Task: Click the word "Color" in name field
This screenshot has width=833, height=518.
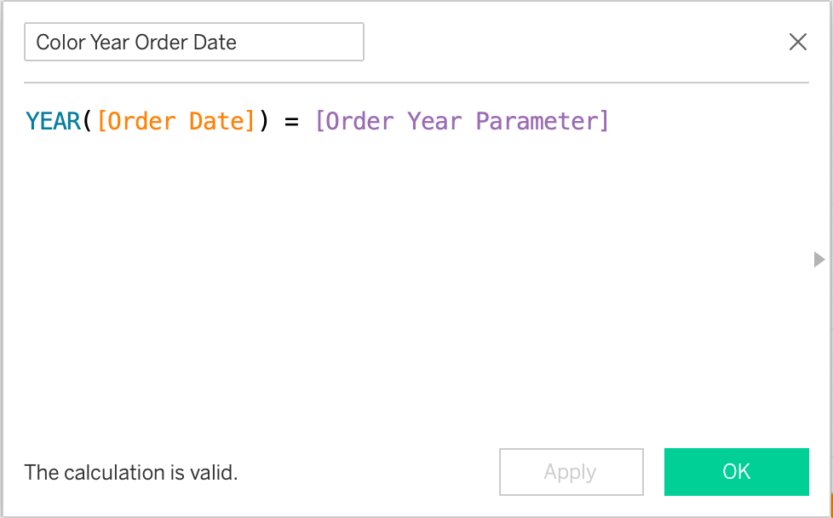Action: (x=60, y=43)
